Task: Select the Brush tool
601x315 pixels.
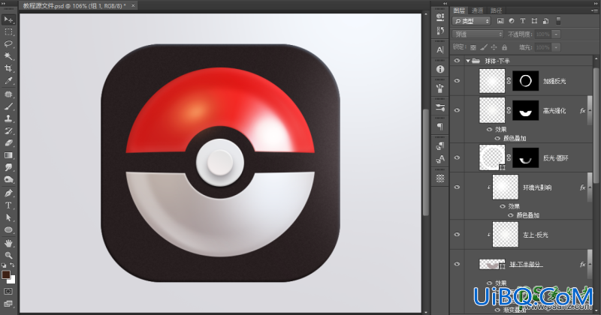Action: click(x=8, y=106)
